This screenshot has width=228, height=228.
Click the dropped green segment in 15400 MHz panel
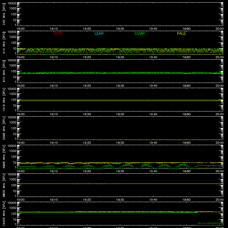click(210, 223)
